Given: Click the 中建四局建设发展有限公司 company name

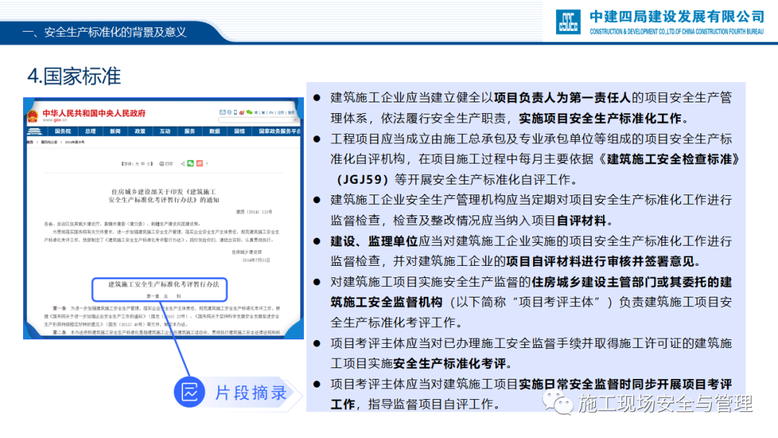Looking at the screenshot, I should [x=676, y=17].
